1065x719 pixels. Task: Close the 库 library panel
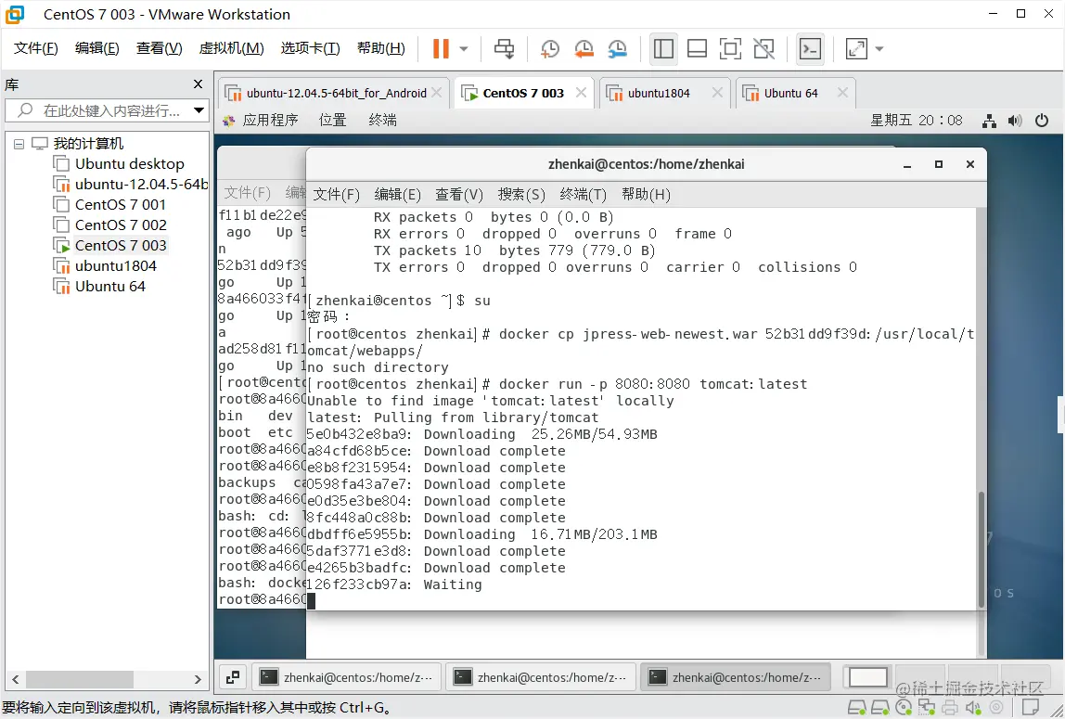coord(198,84)
